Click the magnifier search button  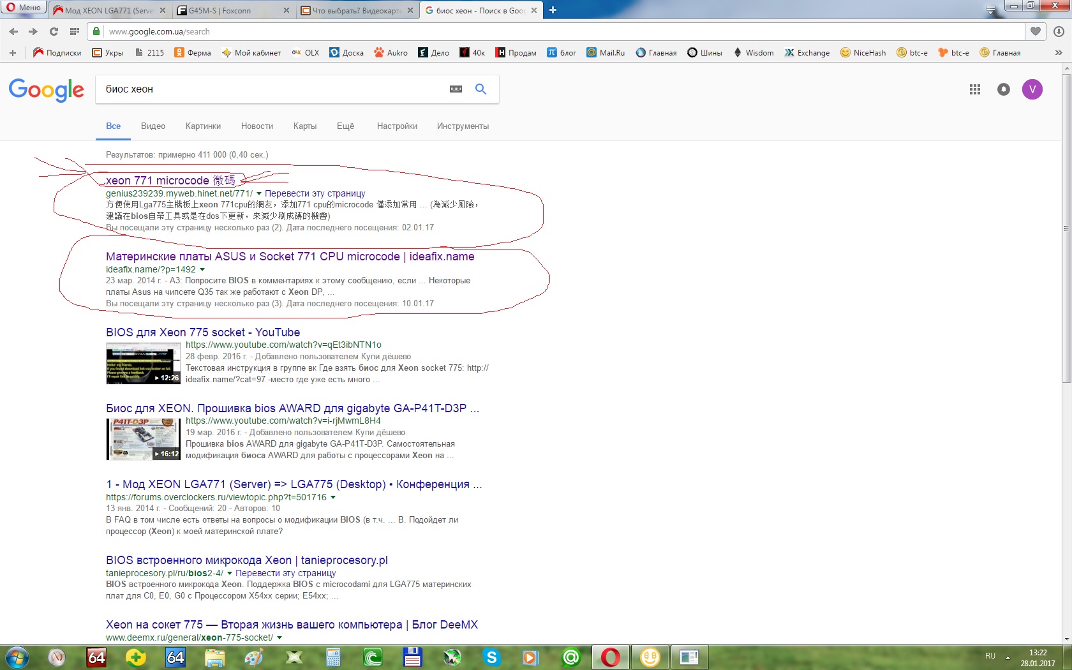click(x=480, y=89)
